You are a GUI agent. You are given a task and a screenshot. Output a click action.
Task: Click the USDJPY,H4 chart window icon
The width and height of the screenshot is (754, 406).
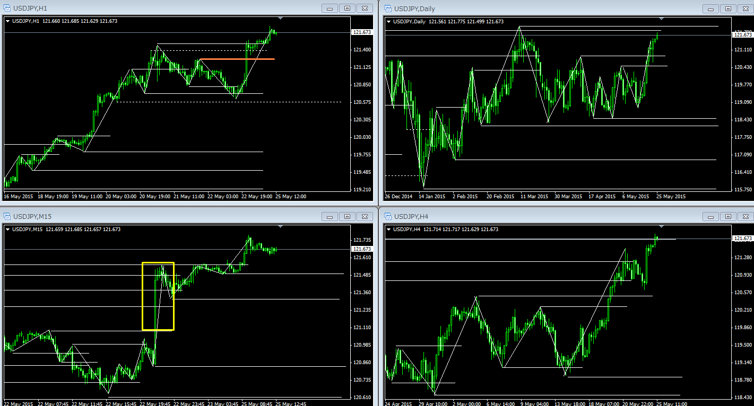coord(388,216)
